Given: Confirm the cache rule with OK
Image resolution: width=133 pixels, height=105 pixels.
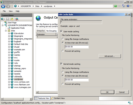Looking at the screenshot, I should pyautogui.click(x=107, y=92).
